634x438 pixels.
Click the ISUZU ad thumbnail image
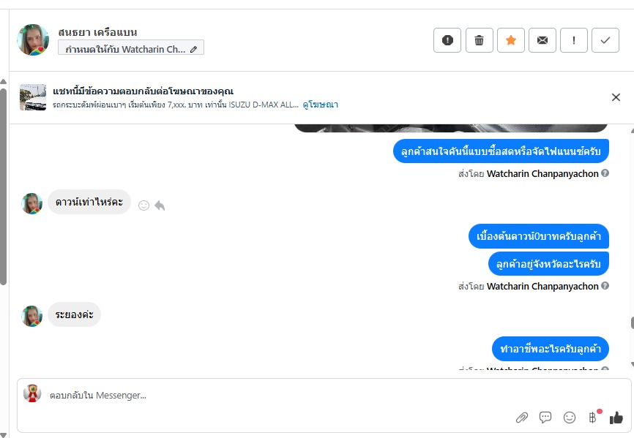point(33,97)
